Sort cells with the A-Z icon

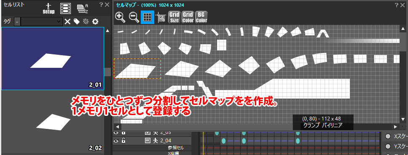83,8
